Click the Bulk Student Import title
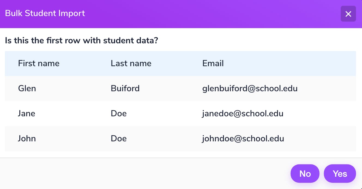 pyautogui.click(x=45, y=13)
